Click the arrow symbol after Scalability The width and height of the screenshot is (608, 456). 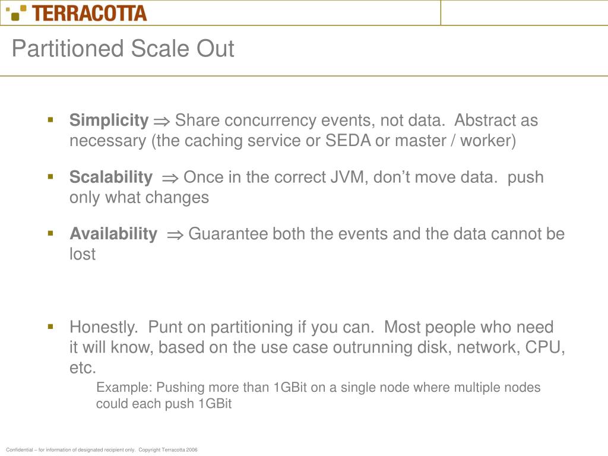[x=170, y=178]
